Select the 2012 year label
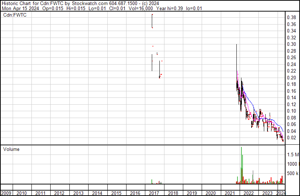Screen dimensions: 300x196 (x=59, y=193)
